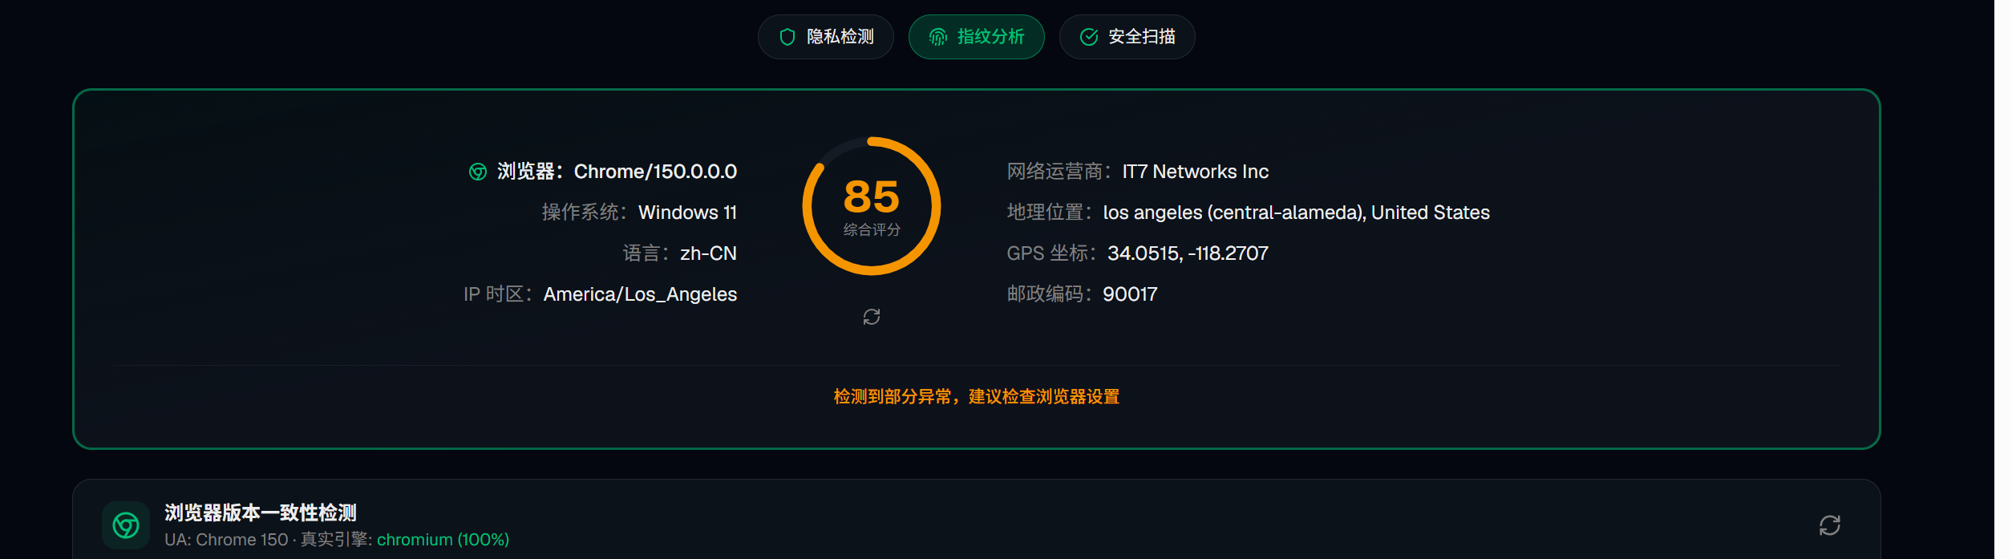Click the zh-CN language value
Screen dimensions: 2012x559
(x=708, y=253)
